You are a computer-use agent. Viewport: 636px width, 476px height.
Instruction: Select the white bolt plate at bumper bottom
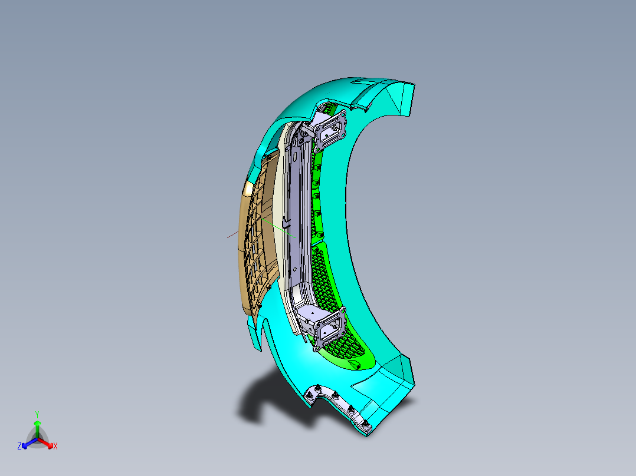[x=340, y=407]
